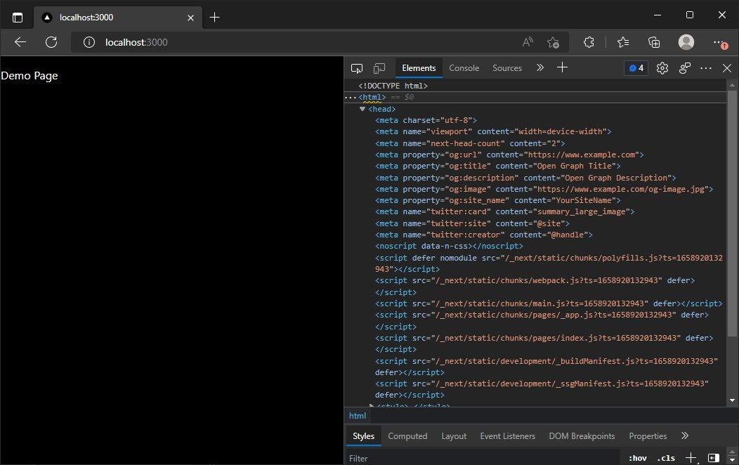Open the Event Listeners tab
739x465 pixels.
[x=507, y=435]
